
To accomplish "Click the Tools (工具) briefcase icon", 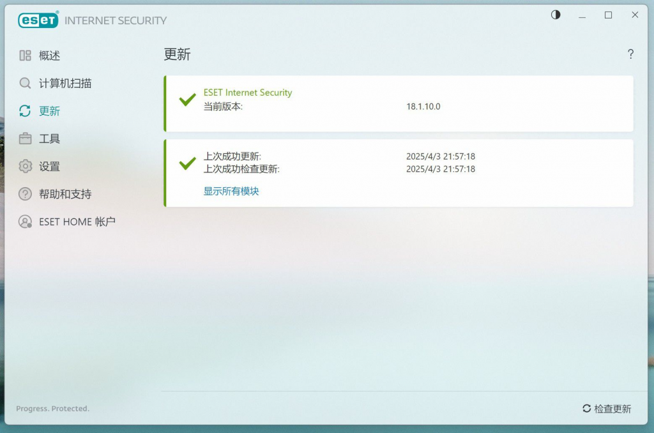I will 25,139.
